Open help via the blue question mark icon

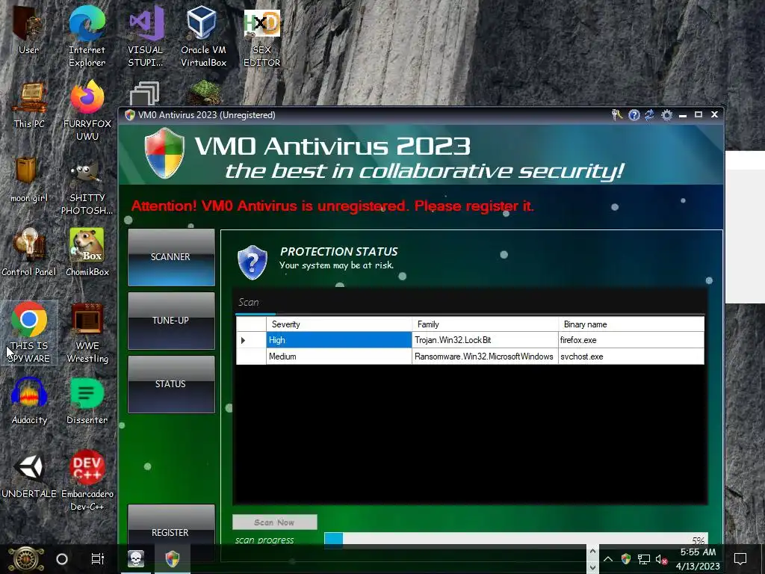[x=634, y=114]
